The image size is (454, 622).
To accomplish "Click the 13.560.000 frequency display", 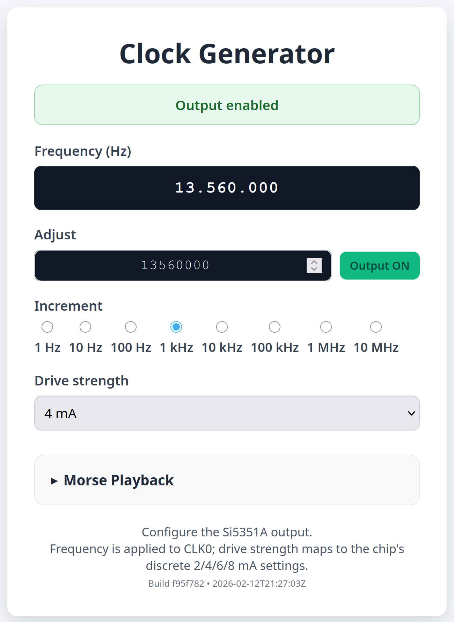I will click(227, 188).
